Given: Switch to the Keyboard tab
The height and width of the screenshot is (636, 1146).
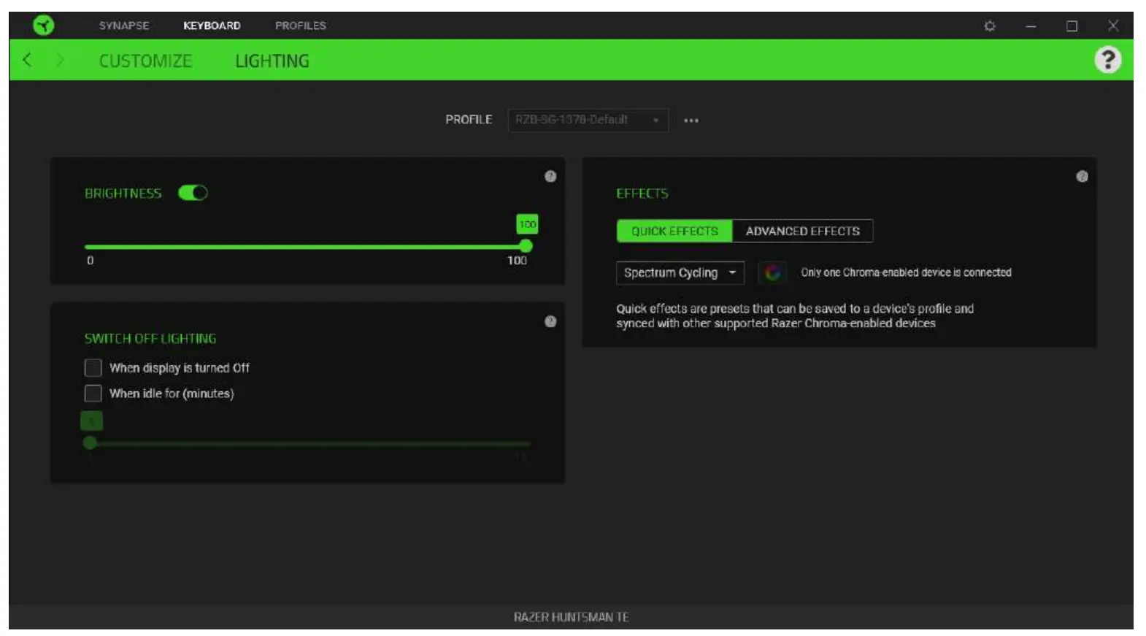Looking at the screenshot, I should [x=212, y=26].
